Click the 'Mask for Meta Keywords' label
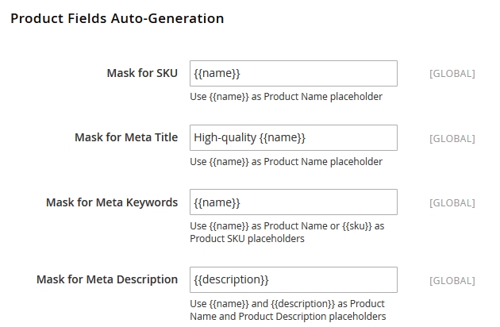500x327 pixels. pos(112,202)
